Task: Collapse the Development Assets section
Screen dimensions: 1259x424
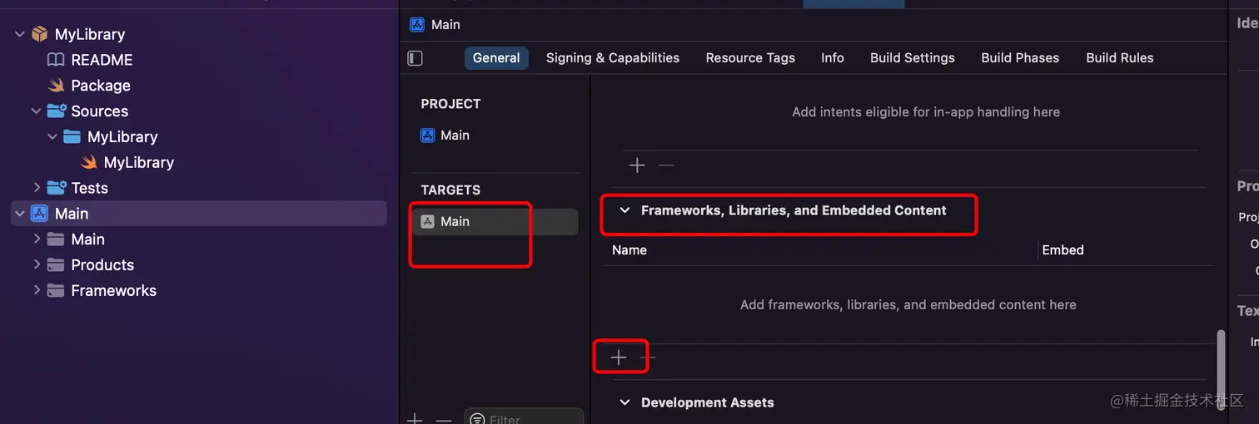Action: click(625, 402)
